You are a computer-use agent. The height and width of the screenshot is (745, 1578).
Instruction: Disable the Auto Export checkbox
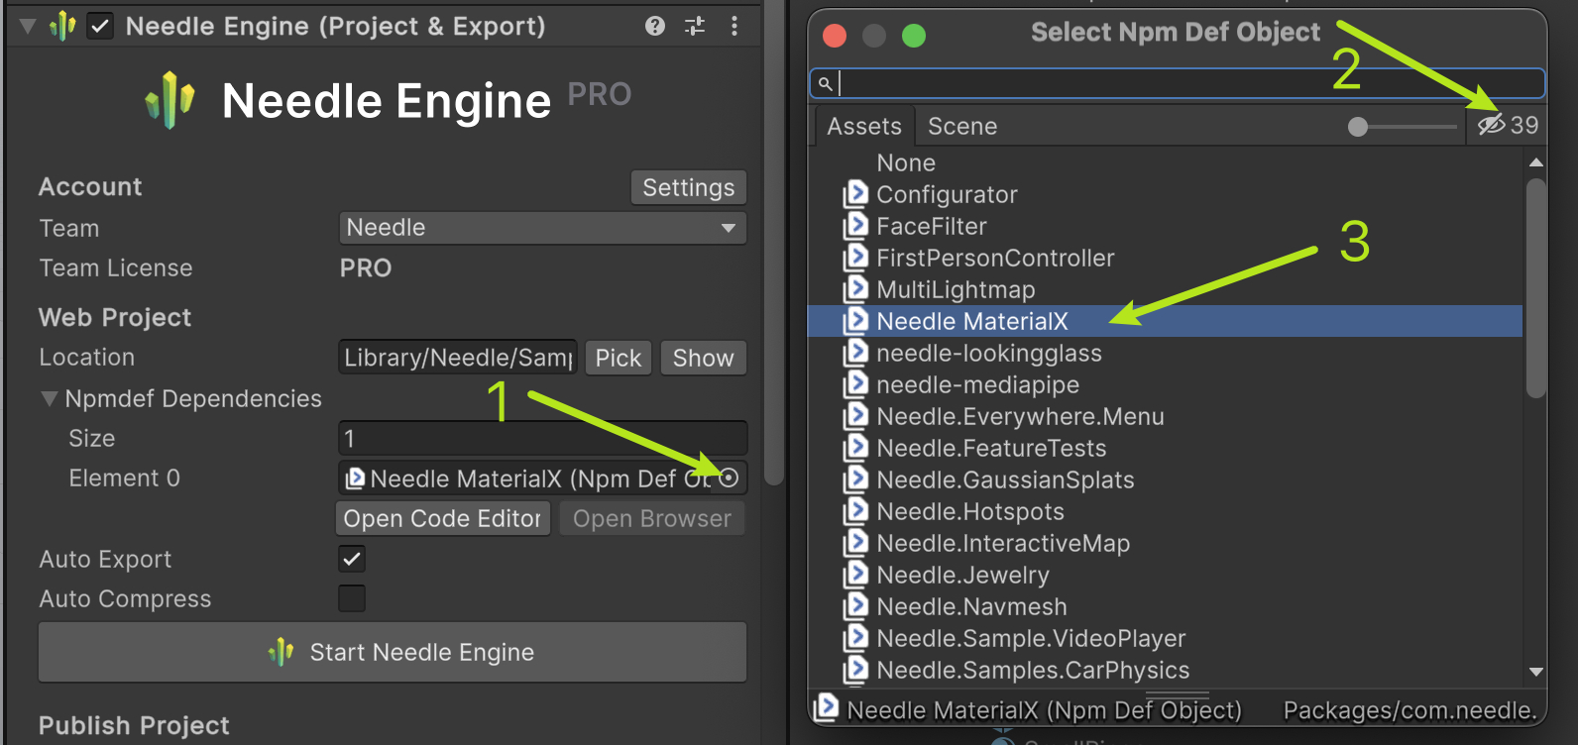pos(352,559)
